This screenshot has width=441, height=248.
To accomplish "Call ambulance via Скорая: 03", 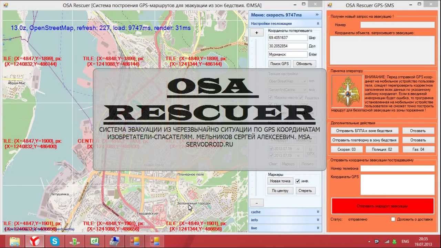I will tap(347, 149).
